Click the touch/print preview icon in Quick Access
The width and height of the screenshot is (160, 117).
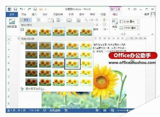[35, 9]
